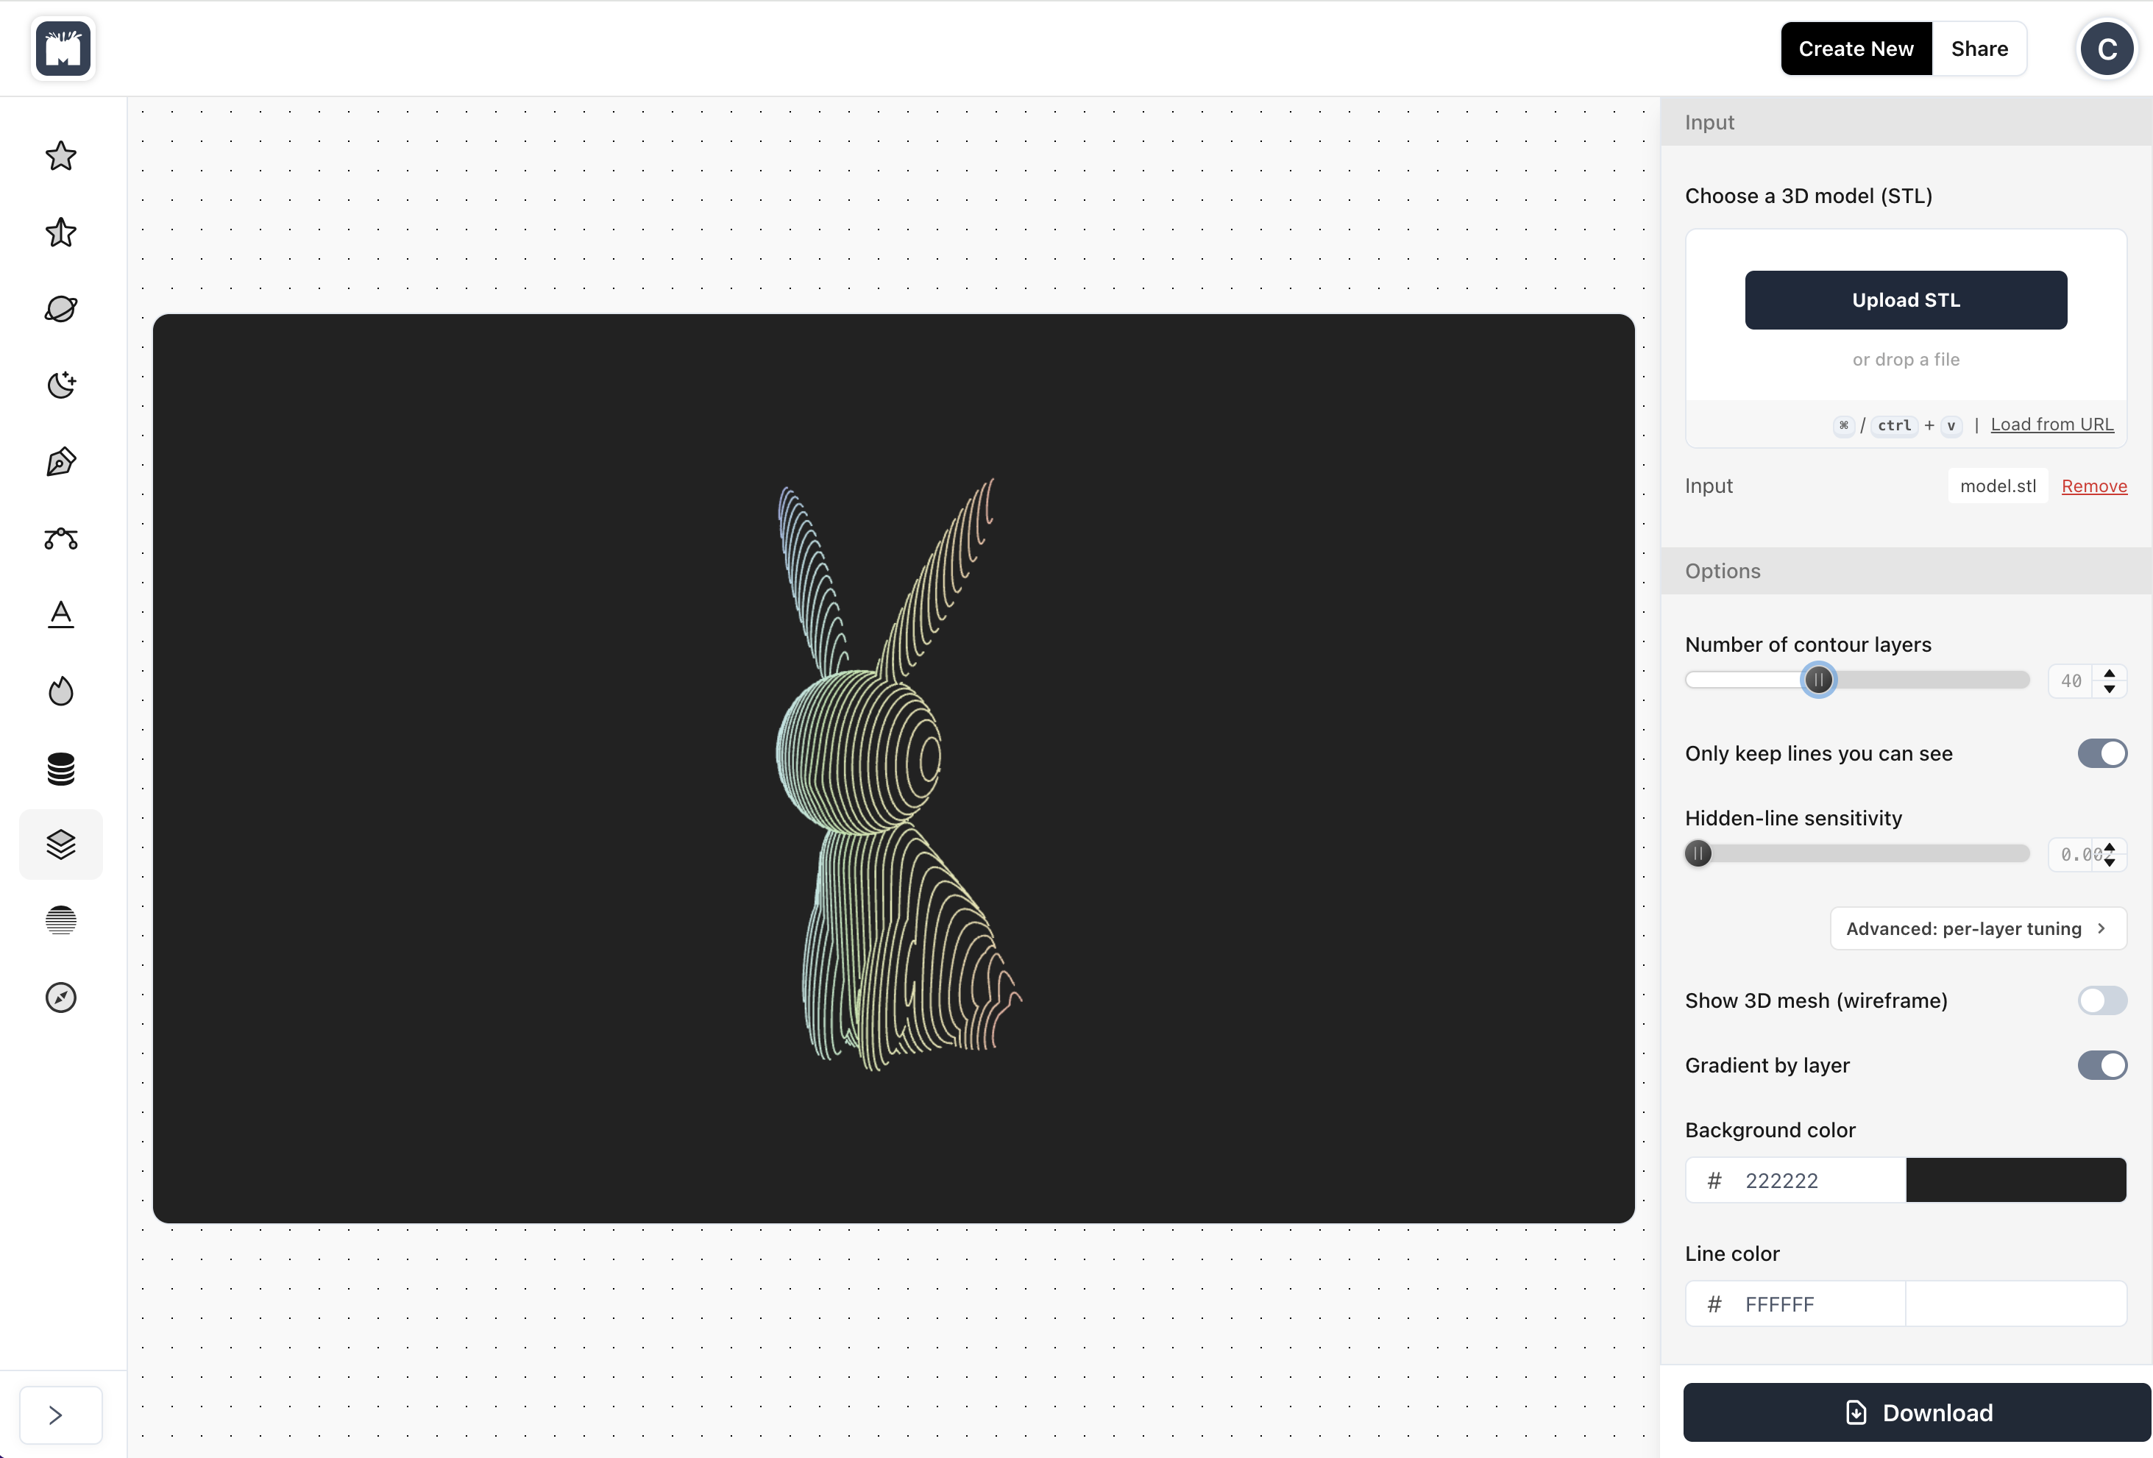The height and width of the screenshot is (1458, 2153).
Task: Expand Advanced per-layer tuning
Action: 1977,929
